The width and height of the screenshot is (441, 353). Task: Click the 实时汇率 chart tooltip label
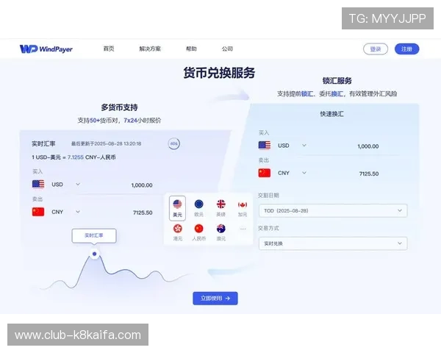click(x=94, y=235)
